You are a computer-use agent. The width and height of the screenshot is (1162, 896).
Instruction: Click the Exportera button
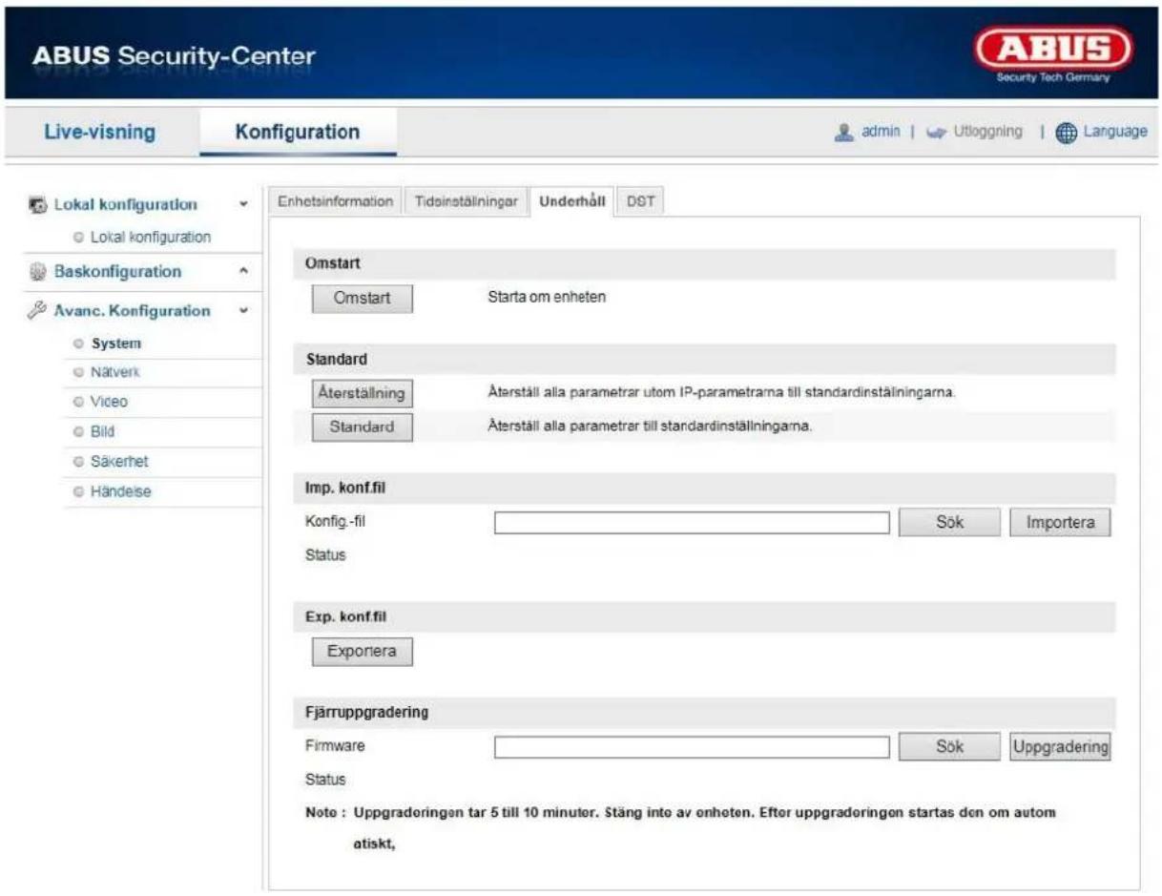(x=363, y=652)
